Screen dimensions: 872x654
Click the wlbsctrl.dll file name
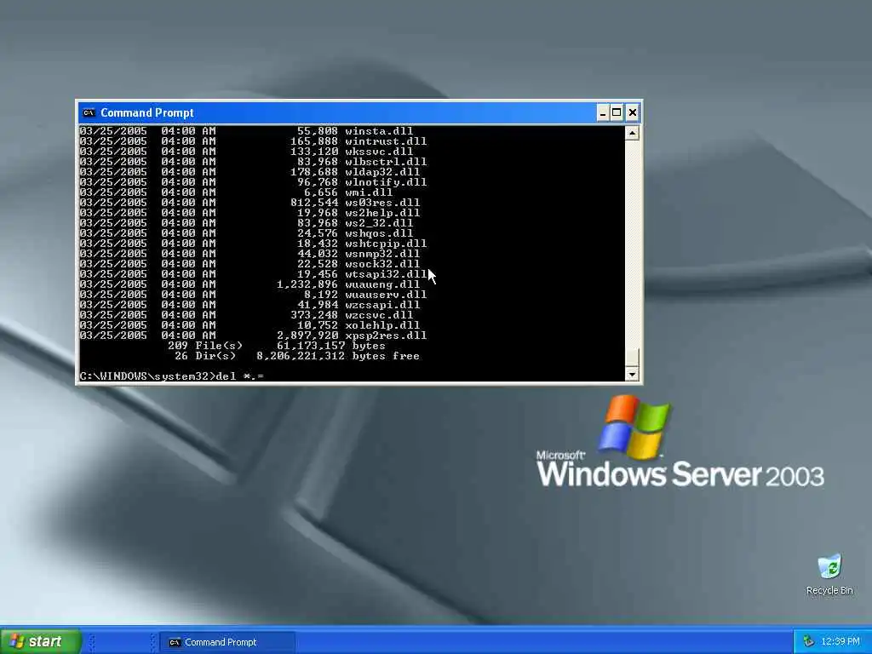pos(386,162)
